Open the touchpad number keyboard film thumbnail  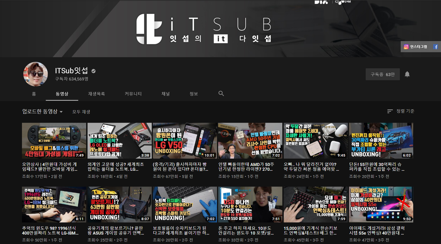[x=185, y=204]
